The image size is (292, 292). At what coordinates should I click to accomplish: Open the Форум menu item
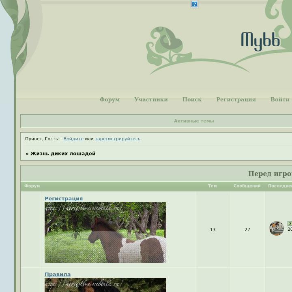(x=109, y=99)
